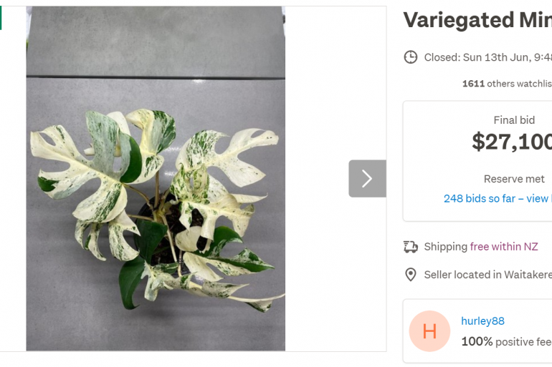This screenshot has height=367, width=552.
Task: Click the Reserve met label
Action: (x=514, y=179)
